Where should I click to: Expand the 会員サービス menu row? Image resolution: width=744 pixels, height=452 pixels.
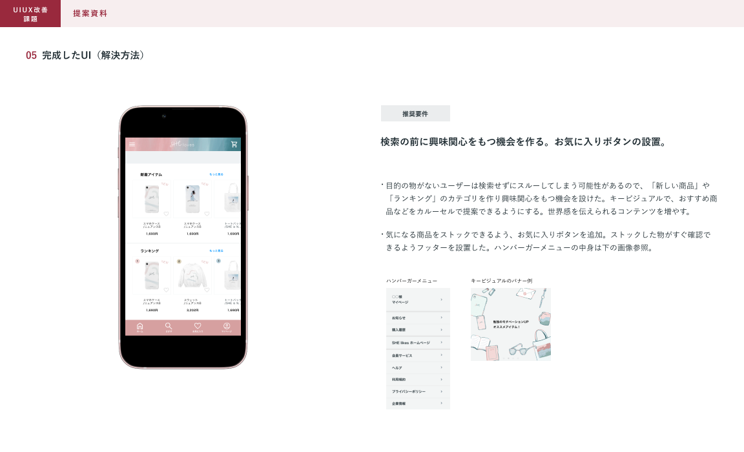click(x=442, y=355)
